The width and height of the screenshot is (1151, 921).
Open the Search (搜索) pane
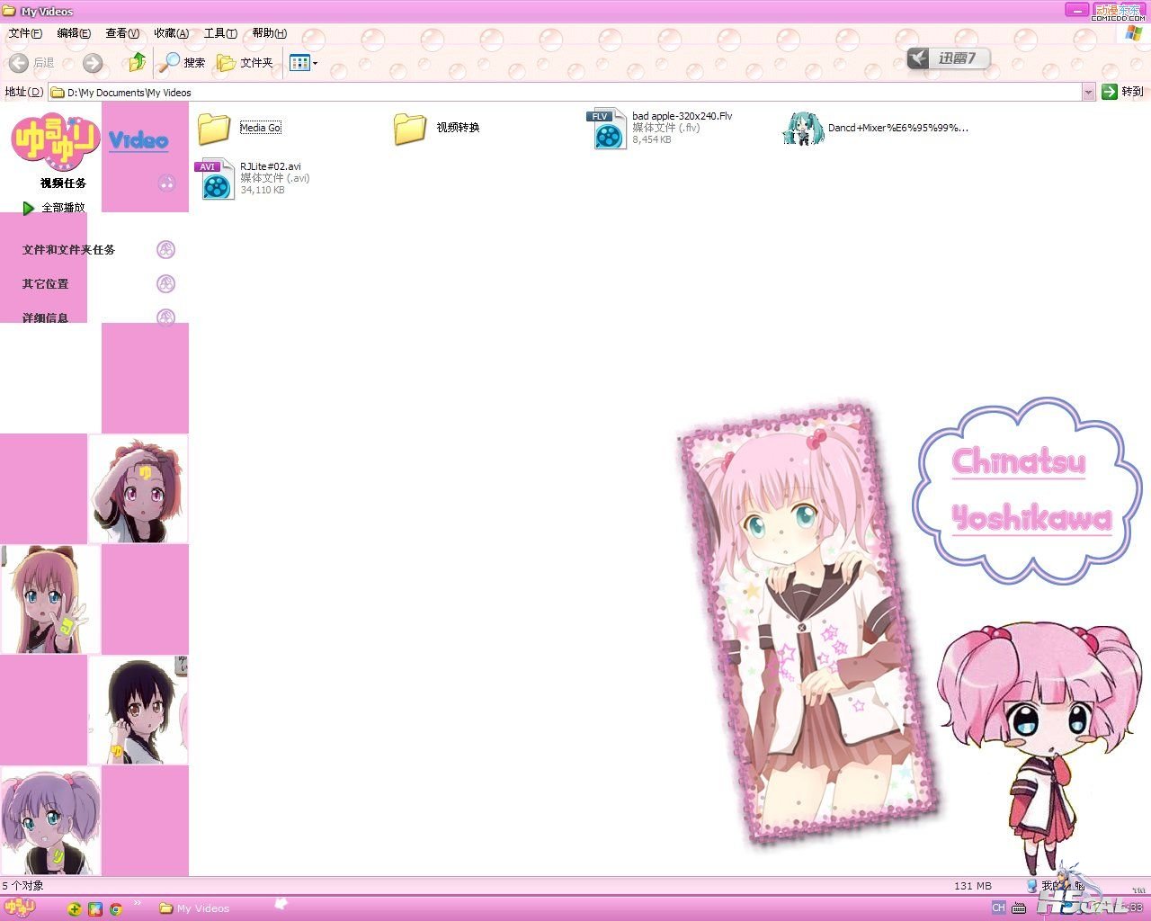coord(181,62)
